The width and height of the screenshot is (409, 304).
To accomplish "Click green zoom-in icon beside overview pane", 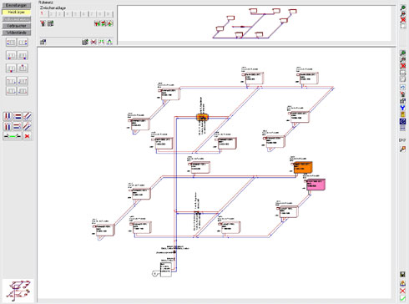I will (402, 8).
